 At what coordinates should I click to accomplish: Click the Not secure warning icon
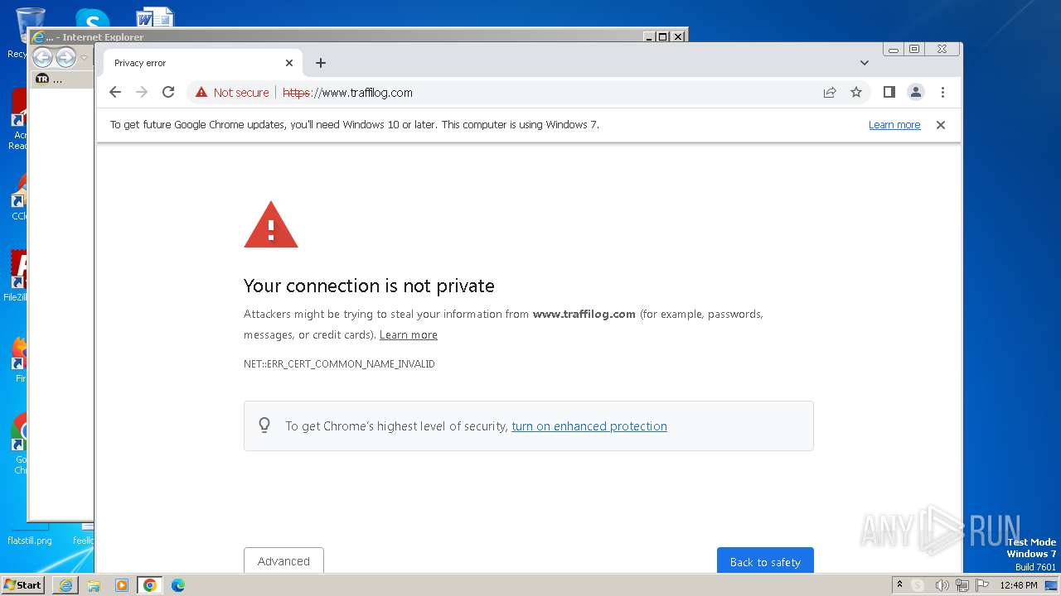coord(201,93)
